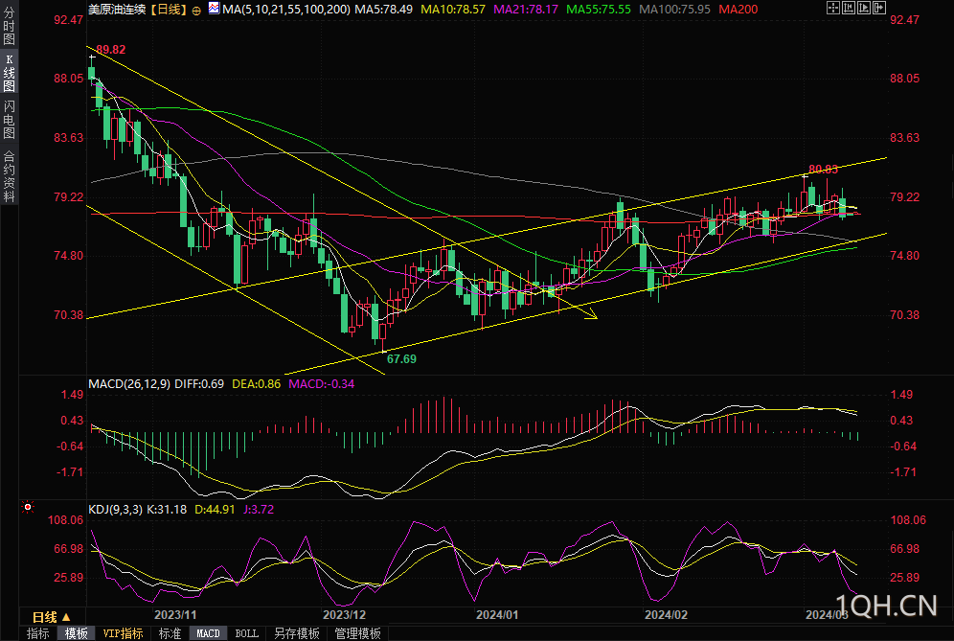Click the MA55:75.55 value
This screenshot has width=954, height=641.
599,10
